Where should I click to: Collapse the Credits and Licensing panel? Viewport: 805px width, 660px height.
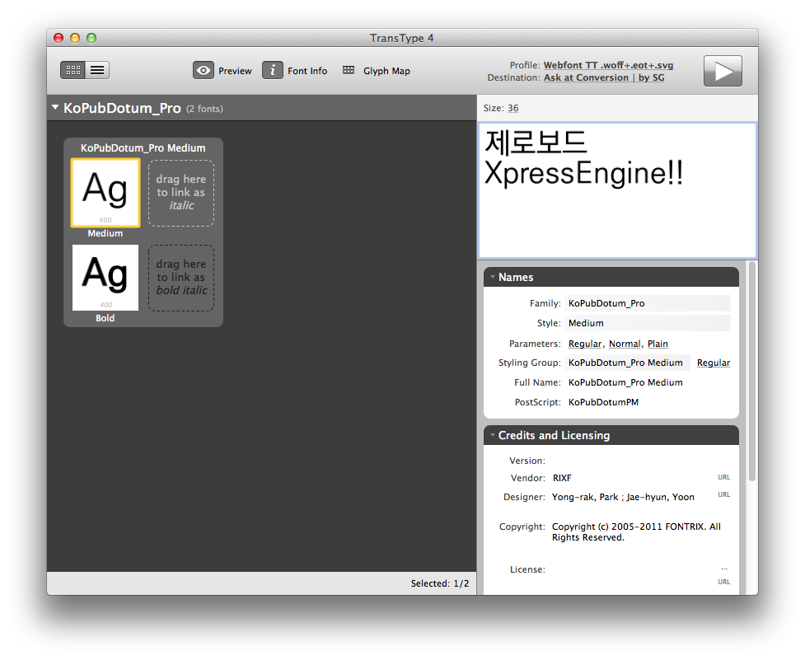coord(493,434)
